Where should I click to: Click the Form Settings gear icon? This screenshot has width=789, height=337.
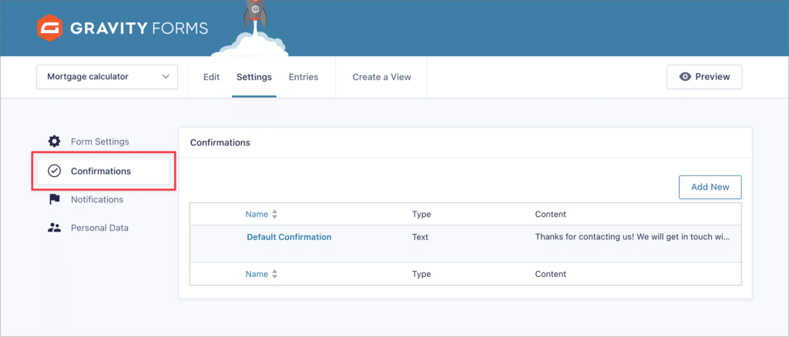[x=54, y=141]
